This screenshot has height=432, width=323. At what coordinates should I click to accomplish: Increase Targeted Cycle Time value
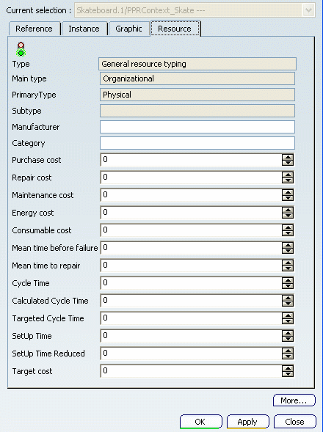point(288,315)
